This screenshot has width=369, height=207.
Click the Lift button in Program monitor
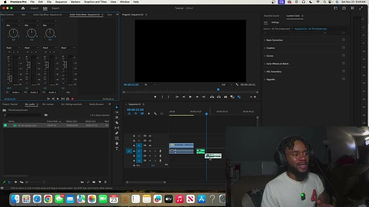[x=212, y=97]
